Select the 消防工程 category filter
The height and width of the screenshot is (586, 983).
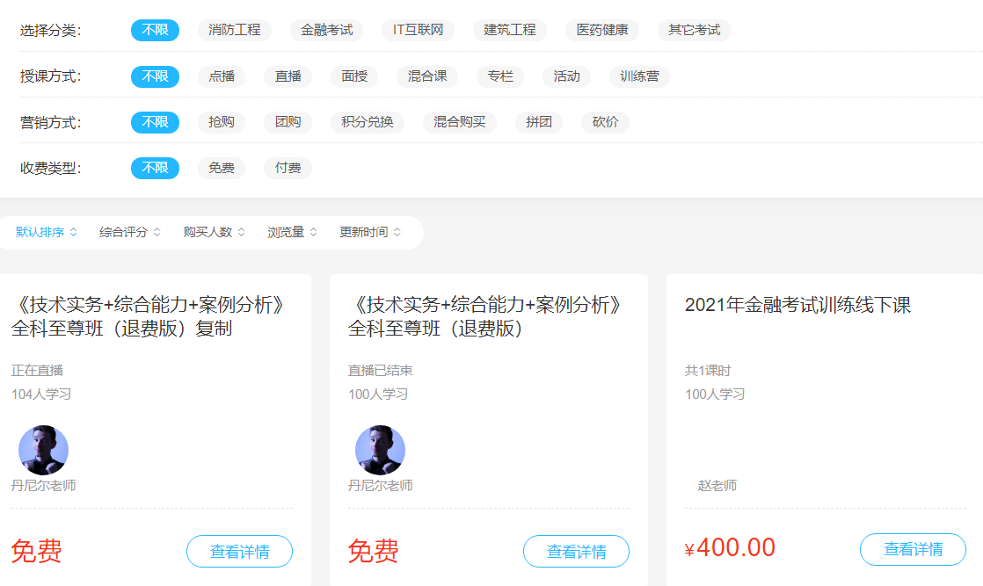pyautogui.click(x=235, y=30)
